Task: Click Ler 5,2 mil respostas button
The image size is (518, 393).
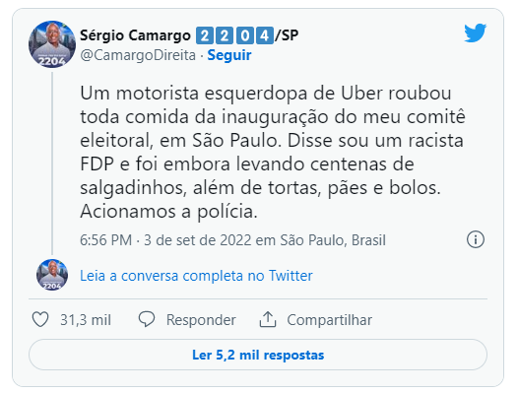Action: (258, 355)
